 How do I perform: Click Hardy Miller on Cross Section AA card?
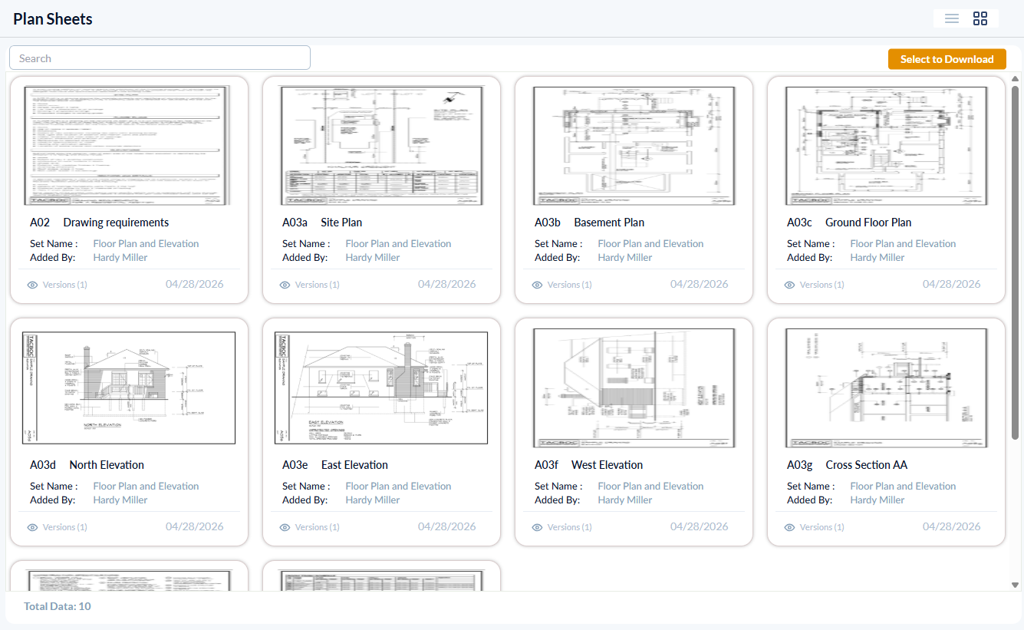pyautogui.click(x=877, y=500)
